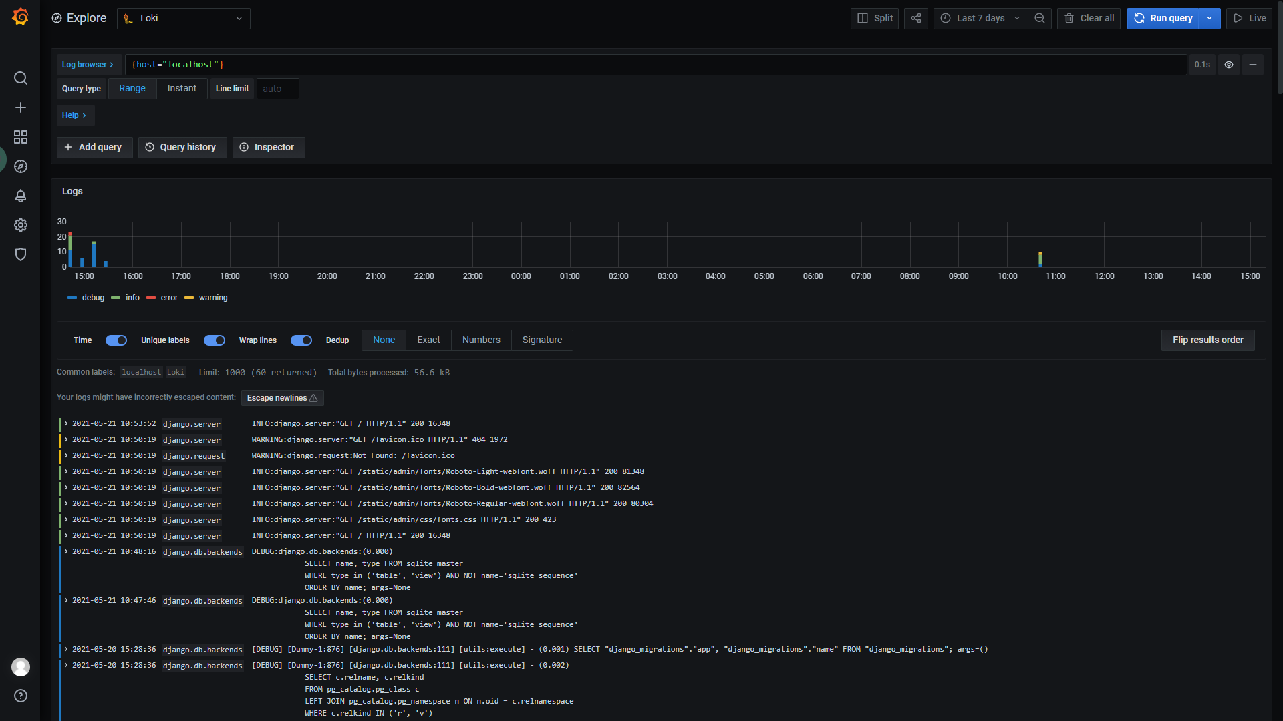
Task: Select the Instant query type
Action: pos(182,89)
